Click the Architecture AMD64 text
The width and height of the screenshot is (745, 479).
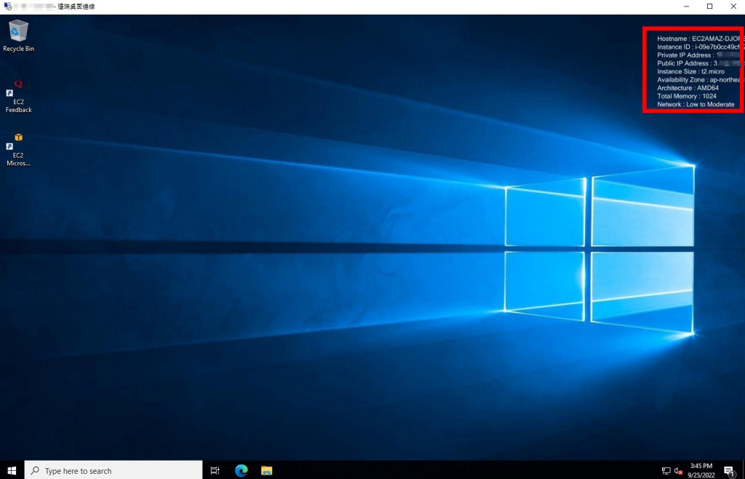688,88
